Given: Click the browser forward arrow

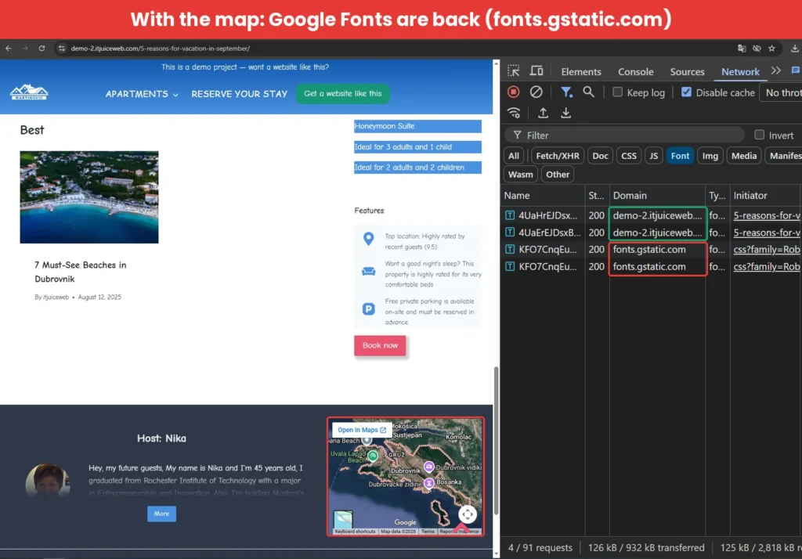Looking at the screenshot, I should click(25, 48).
